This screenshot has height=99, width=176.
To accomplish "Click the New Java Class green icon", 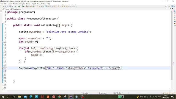I will pyautogui.click(x=33, y=6).
